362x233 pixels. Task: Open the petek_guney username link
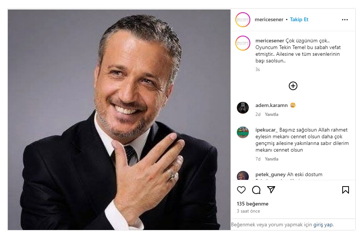270,175
